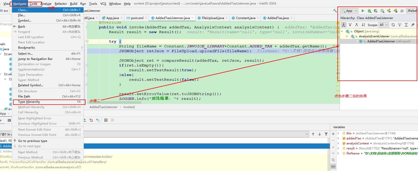The height and width of the screenshot is (171, 418).
Task: Click invoke() in the editor breadcrumb
Action: 129,107
